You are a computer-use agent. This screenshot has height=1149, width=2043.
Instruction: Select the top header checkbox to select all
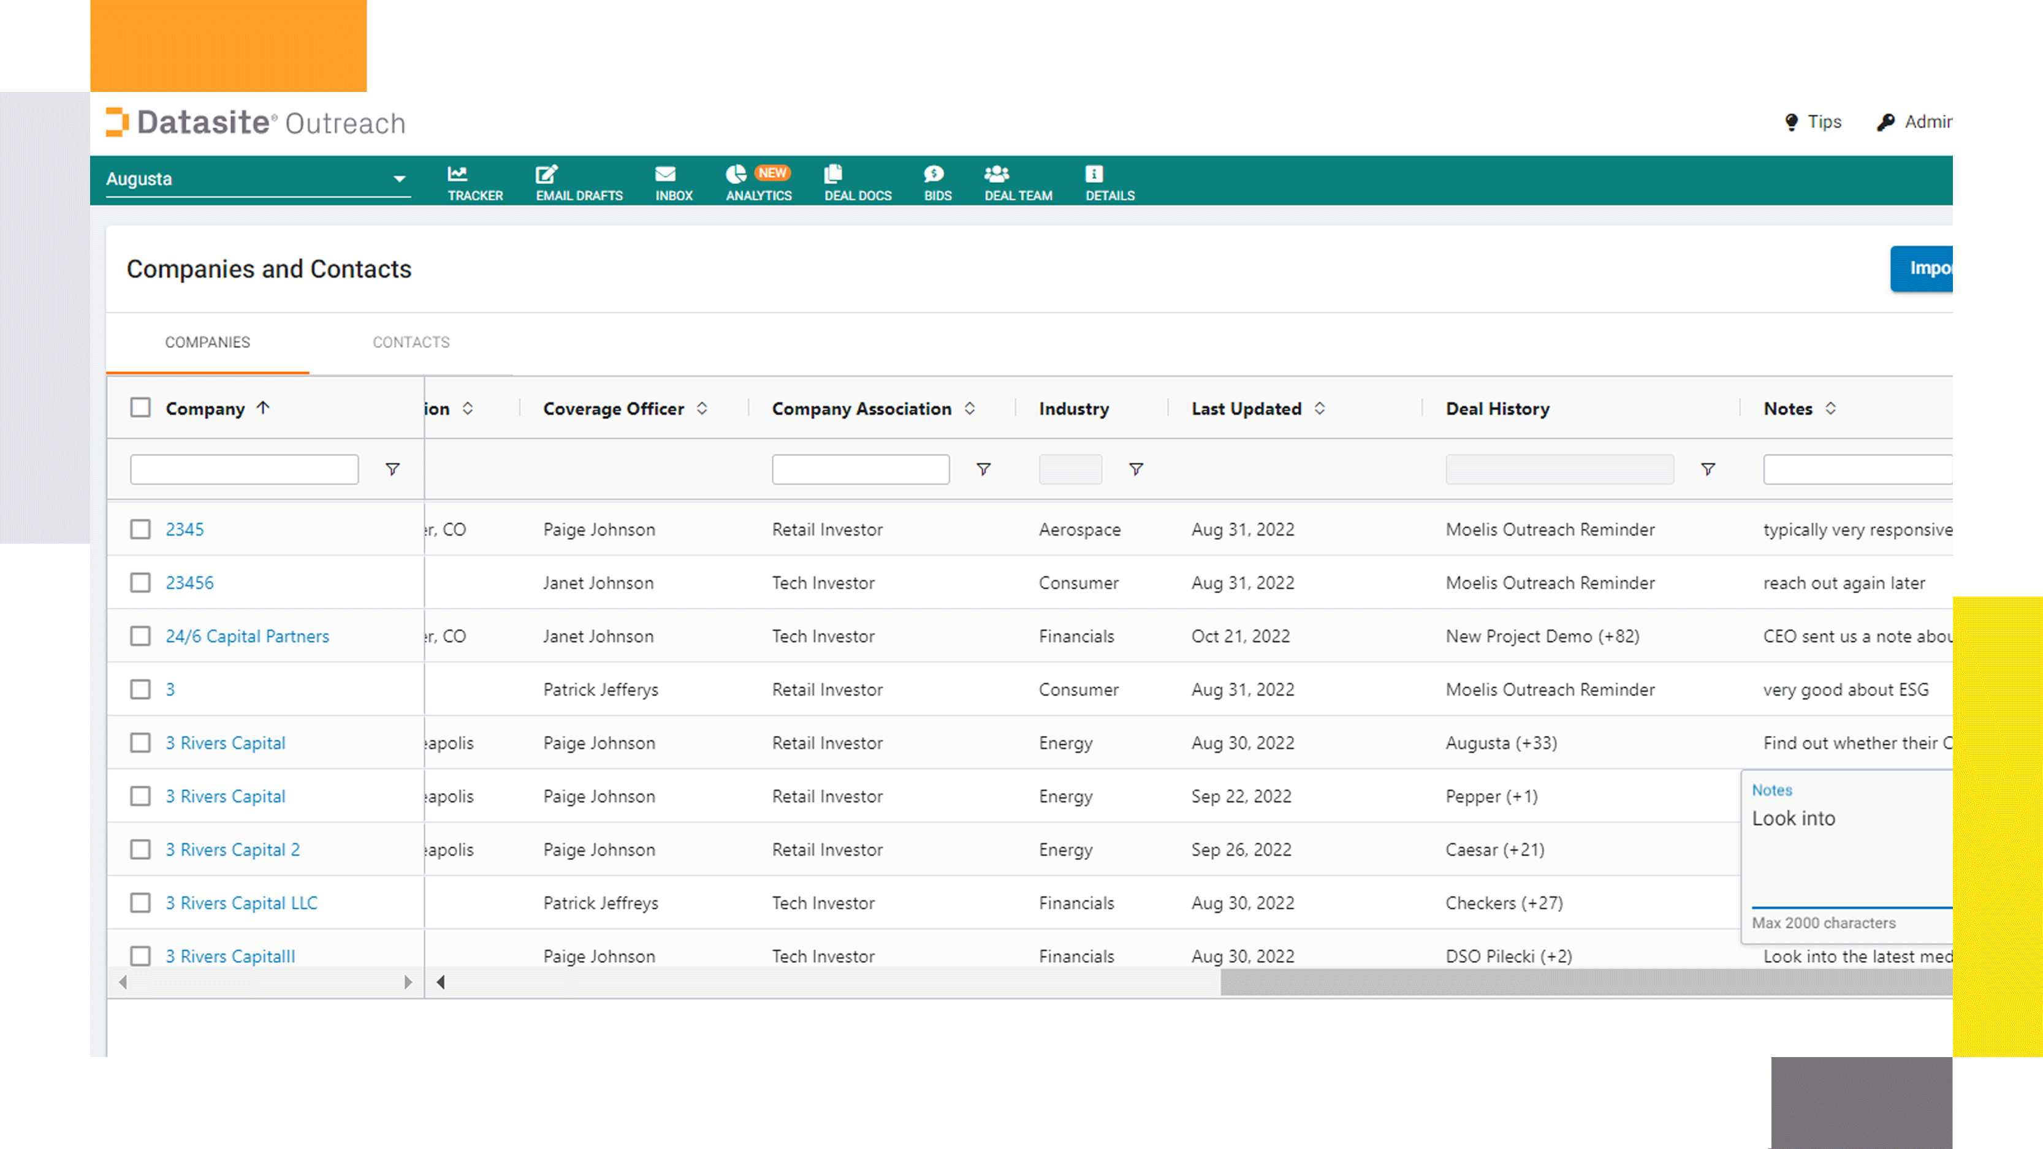140,408
